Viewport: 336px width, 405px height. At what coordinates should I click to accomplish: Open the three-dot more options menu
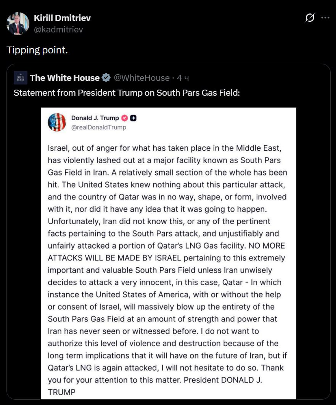[325, 18]
